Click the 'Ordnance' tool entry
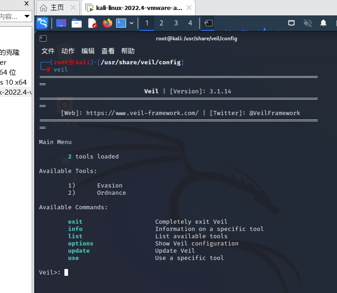The height and width of the screenshot is (293, 337). coord(111,193)
